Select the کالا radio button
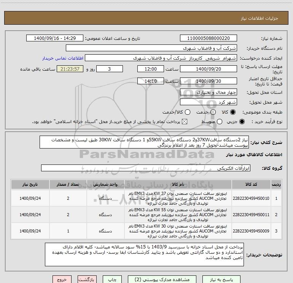This screenshot has width=293, height=283. click(x=233, y=112)
